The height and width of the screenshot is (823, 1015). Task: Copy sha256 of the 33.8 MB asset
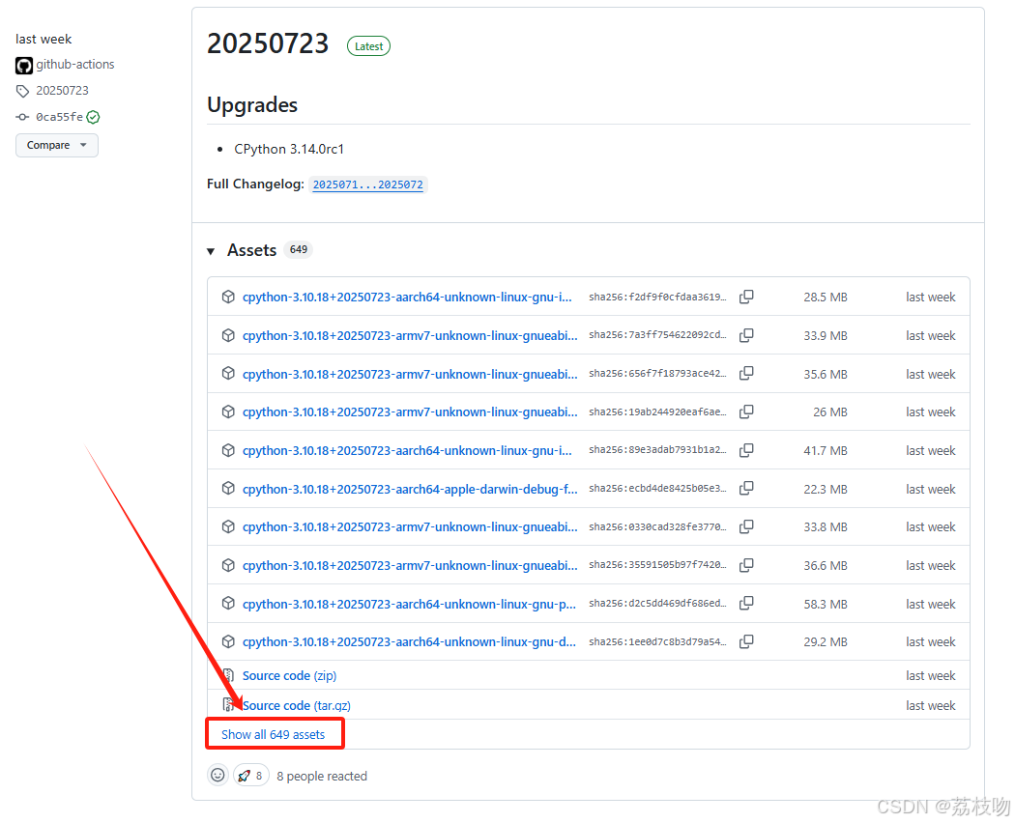pyautogui.click(x=746, y=526)
